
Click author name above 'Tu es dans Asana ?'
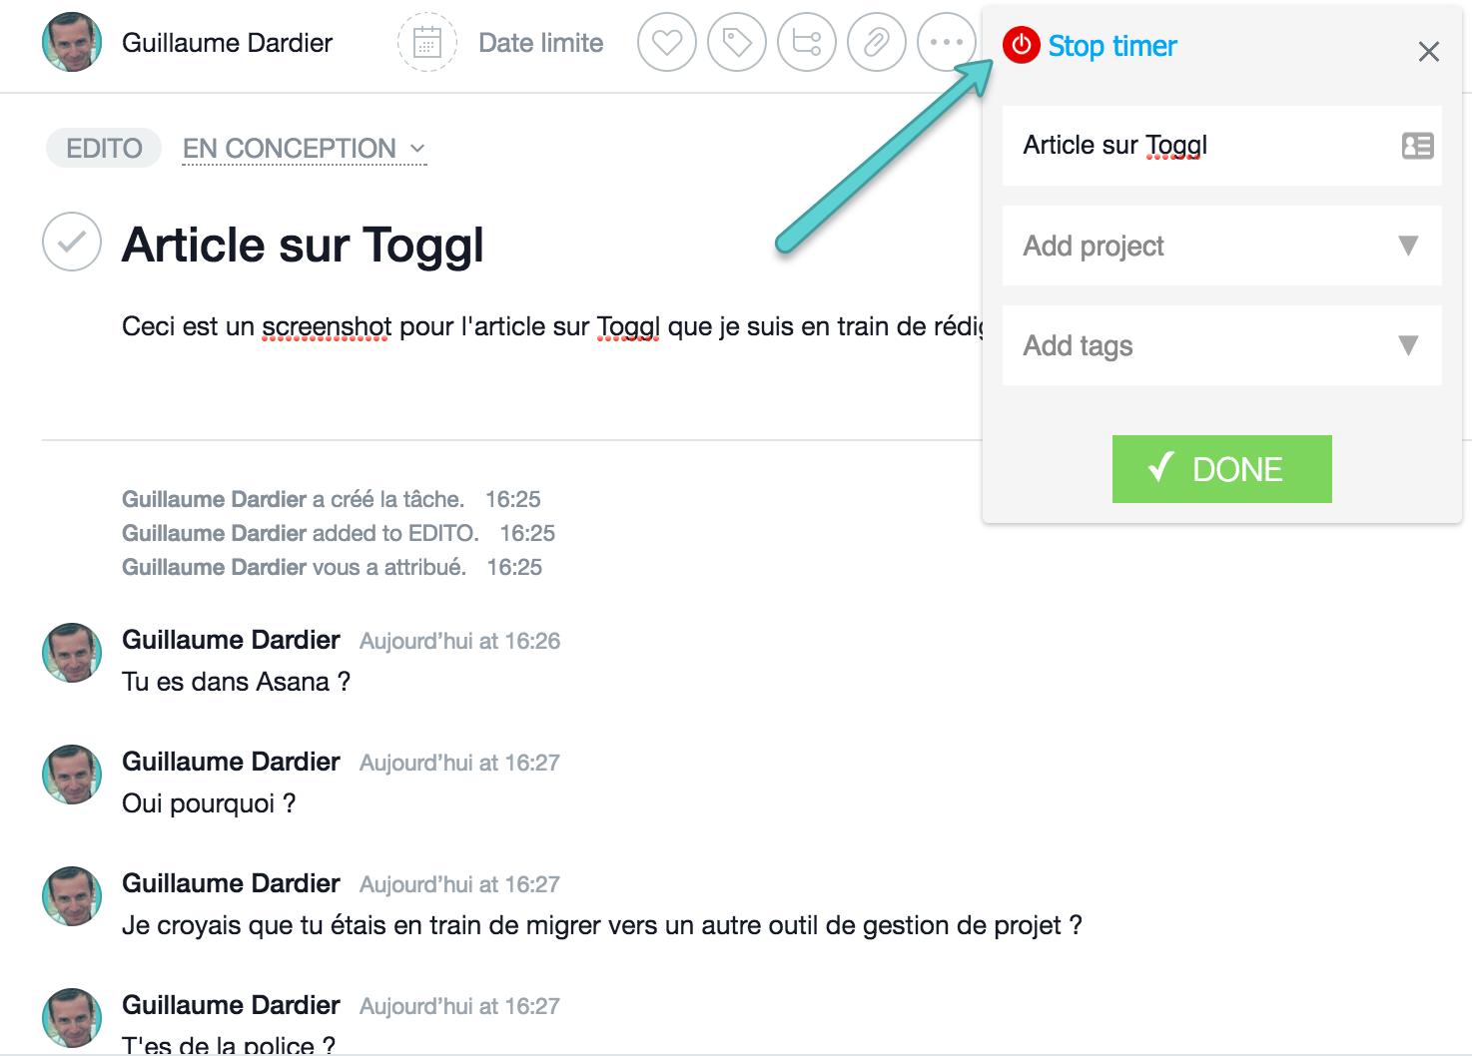pyautogui.click(x=231, y=640)
